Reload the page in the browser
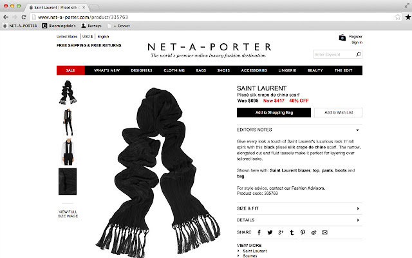 (24, 17)
